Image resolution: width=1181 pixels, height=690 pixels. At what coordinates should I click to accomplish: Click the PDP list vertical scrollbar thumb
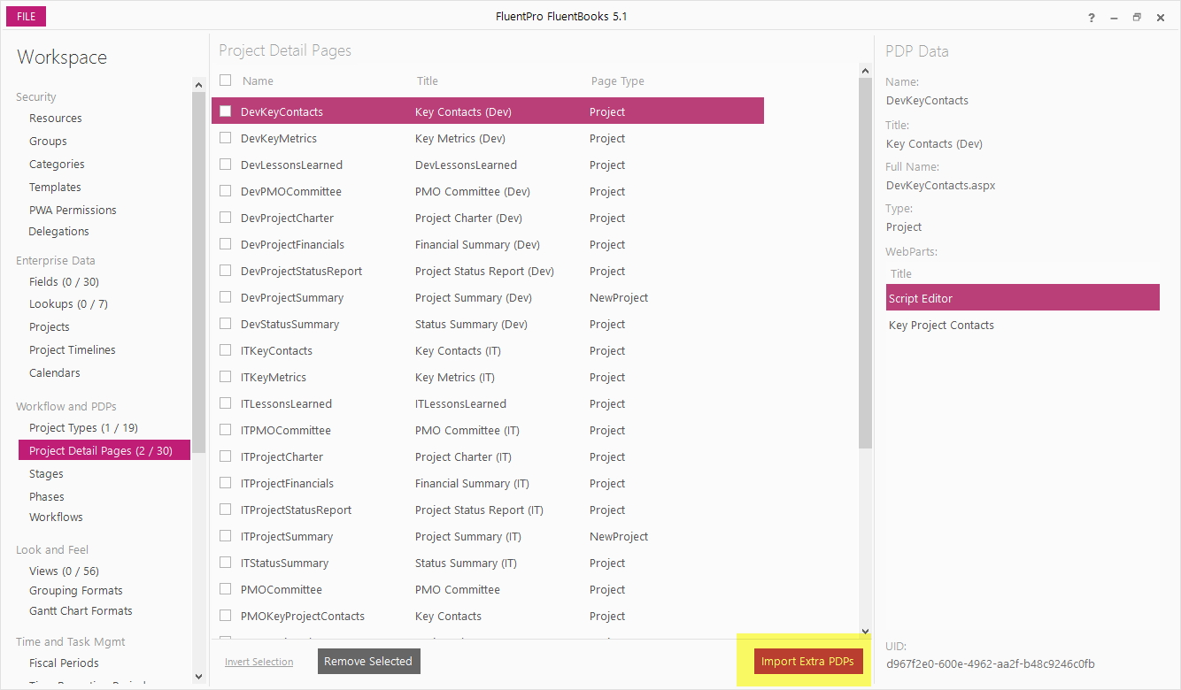pyautogui.click(x=865, y=264)
